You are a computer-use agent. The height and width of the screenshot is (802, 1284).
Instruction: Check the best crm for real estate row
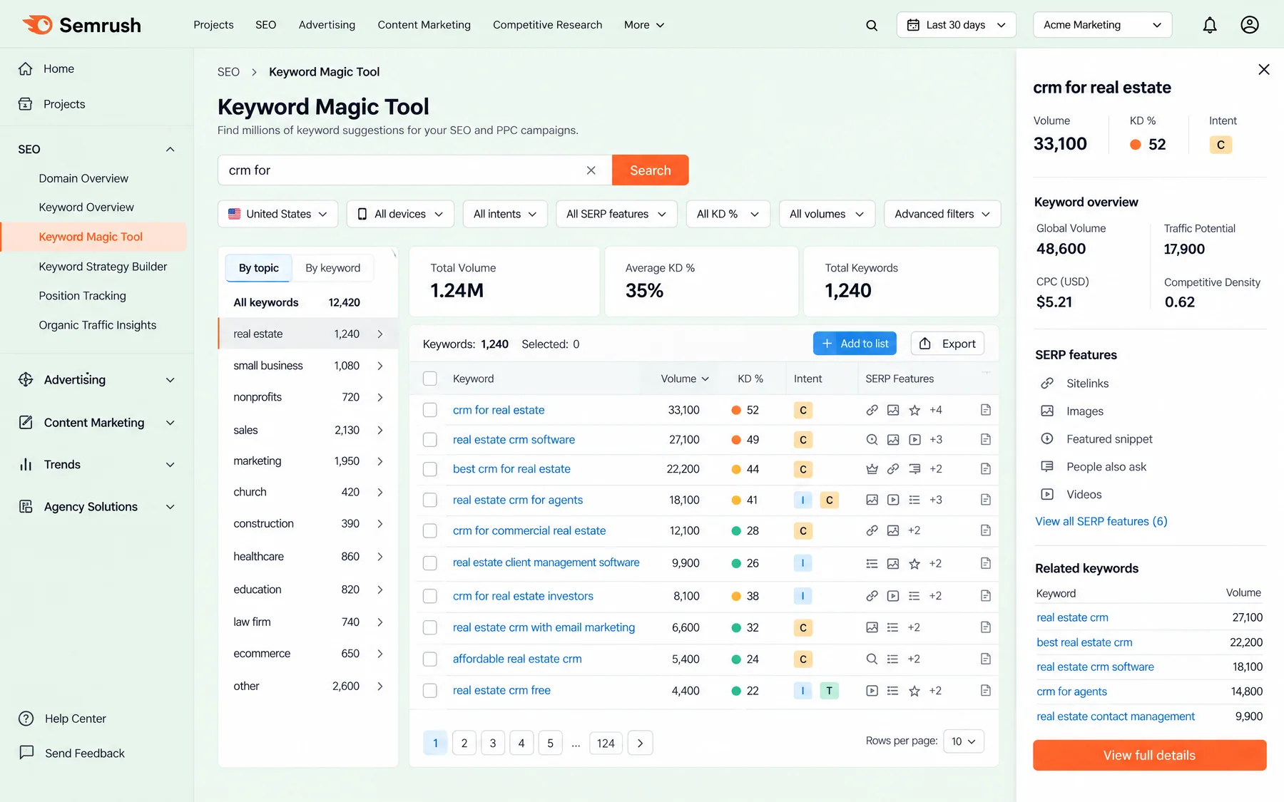pos(430,469)
